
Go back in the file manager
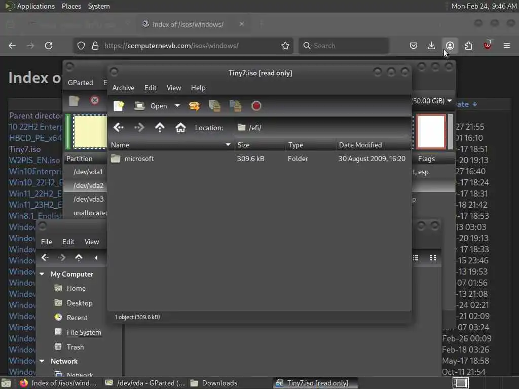45,258
